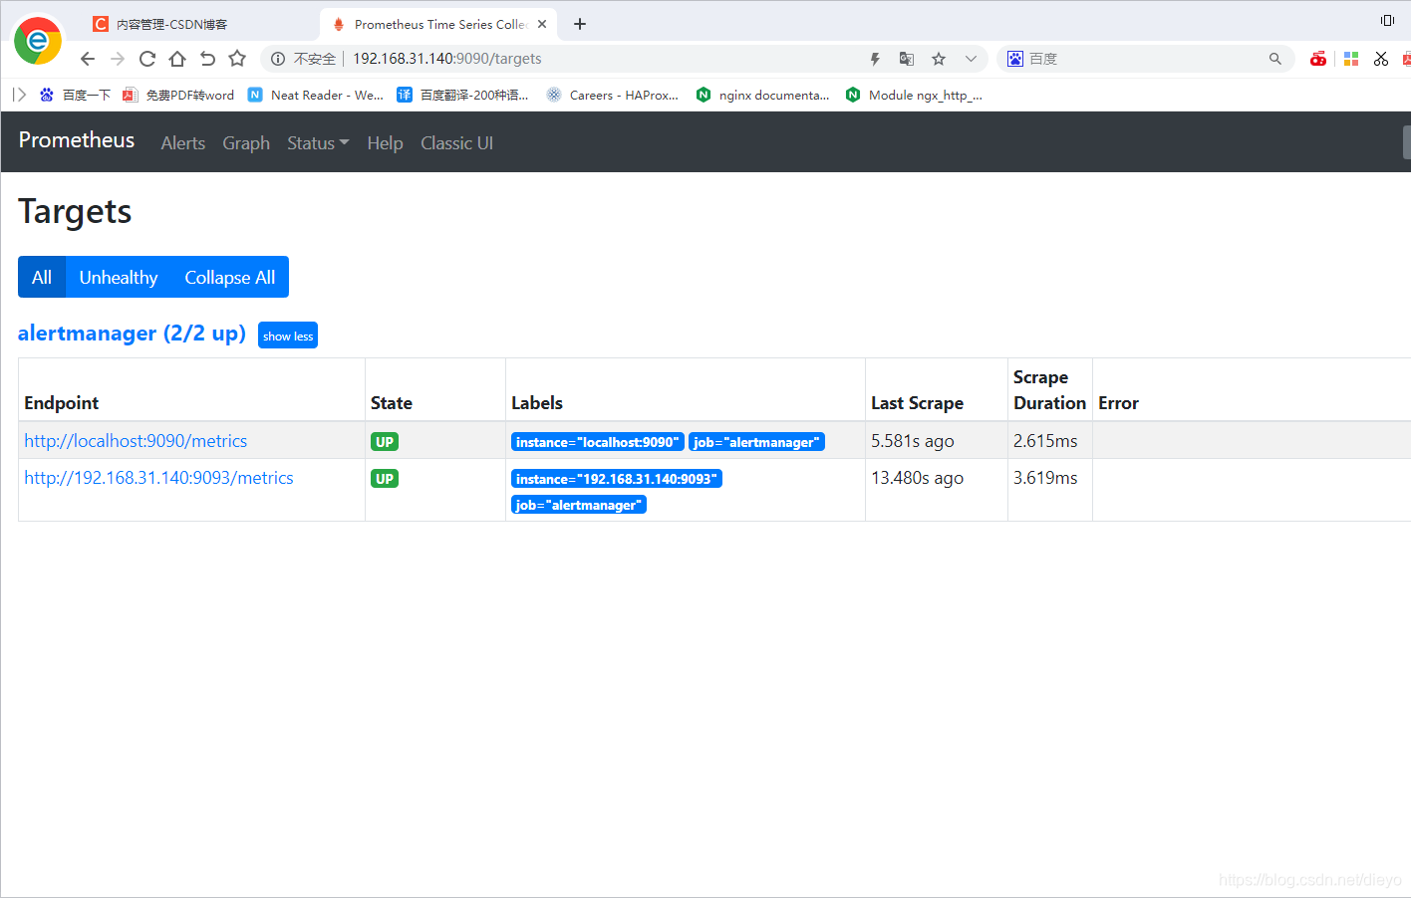Open a new browser tab with plus
The image size is (1411, 898).
coord(580,24)
